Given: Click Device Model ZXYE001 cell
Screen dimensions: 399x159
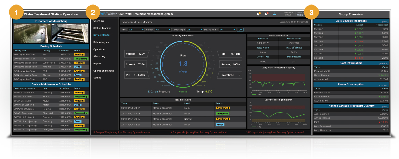Looking at the screenshot, I should click(294, 43).
